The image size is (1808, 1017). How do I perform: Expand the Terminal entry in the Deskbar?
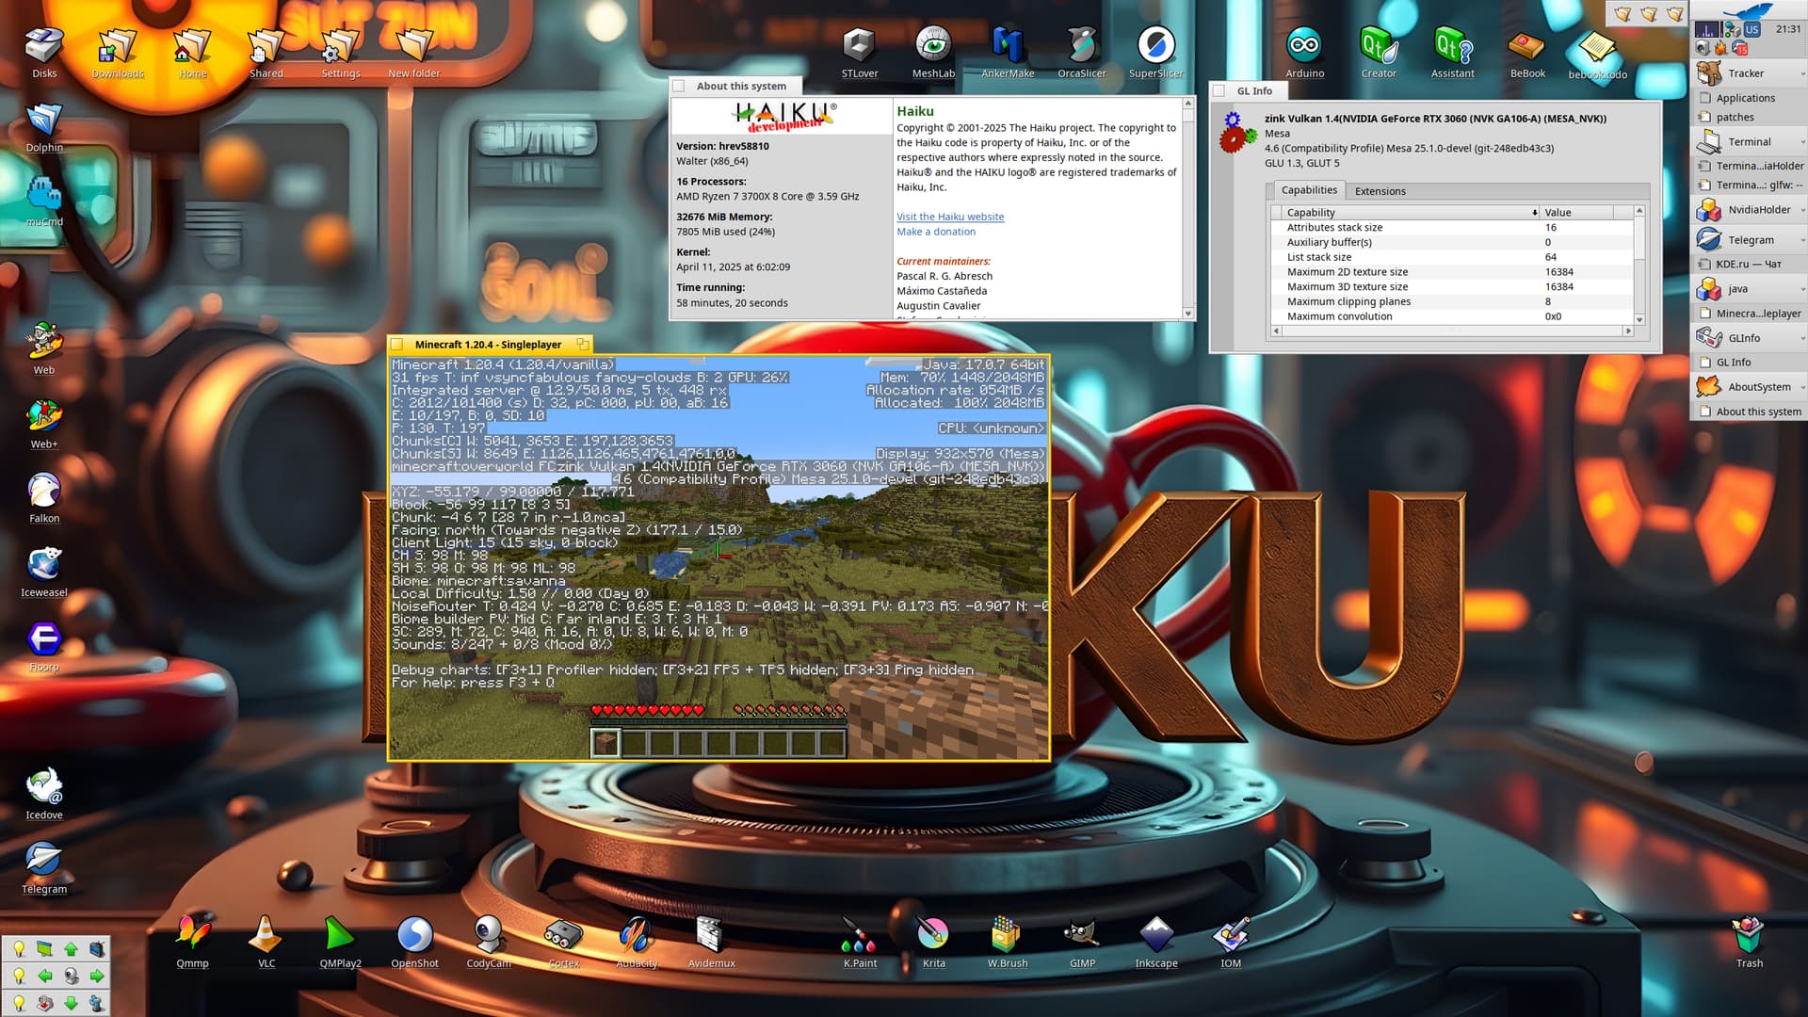pyautogui.click(x=1802, y=142)
